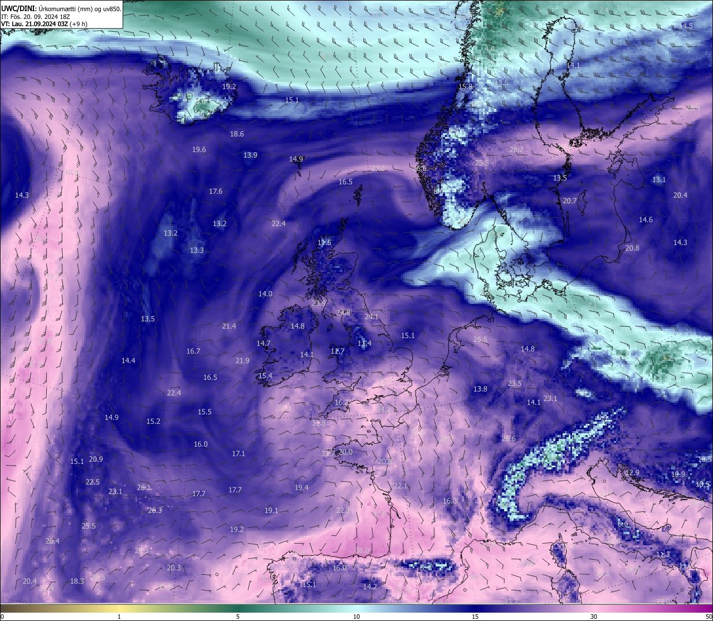Click the 21.4 value west of Ireland
The image size is (713, 621).
click(229, 326)
